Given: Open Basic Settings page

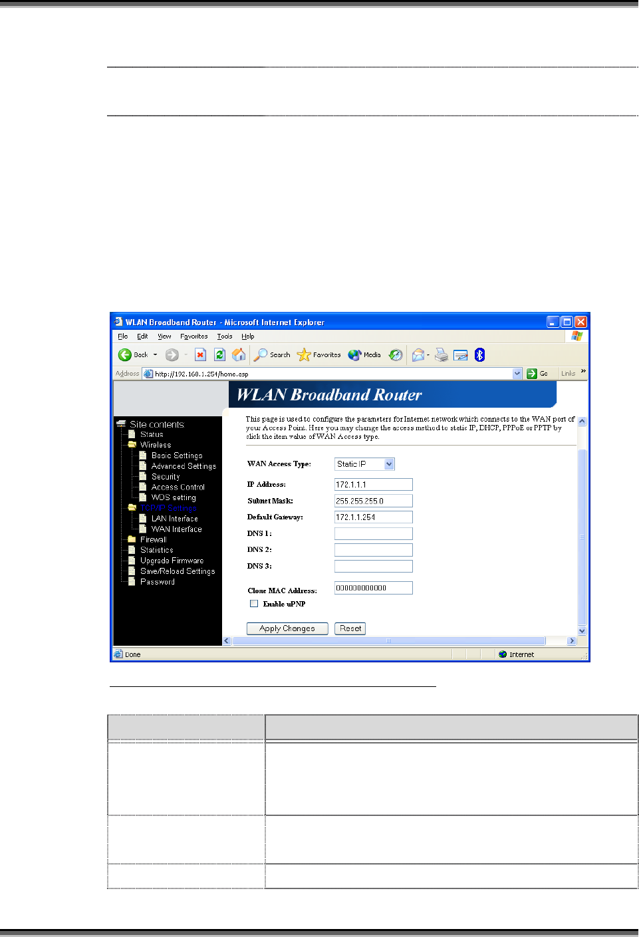Looking at the screenshot, I should 177,456.
